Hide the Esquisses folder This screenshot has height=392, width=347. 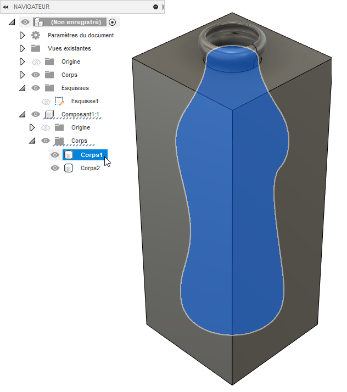coord(36,88)
